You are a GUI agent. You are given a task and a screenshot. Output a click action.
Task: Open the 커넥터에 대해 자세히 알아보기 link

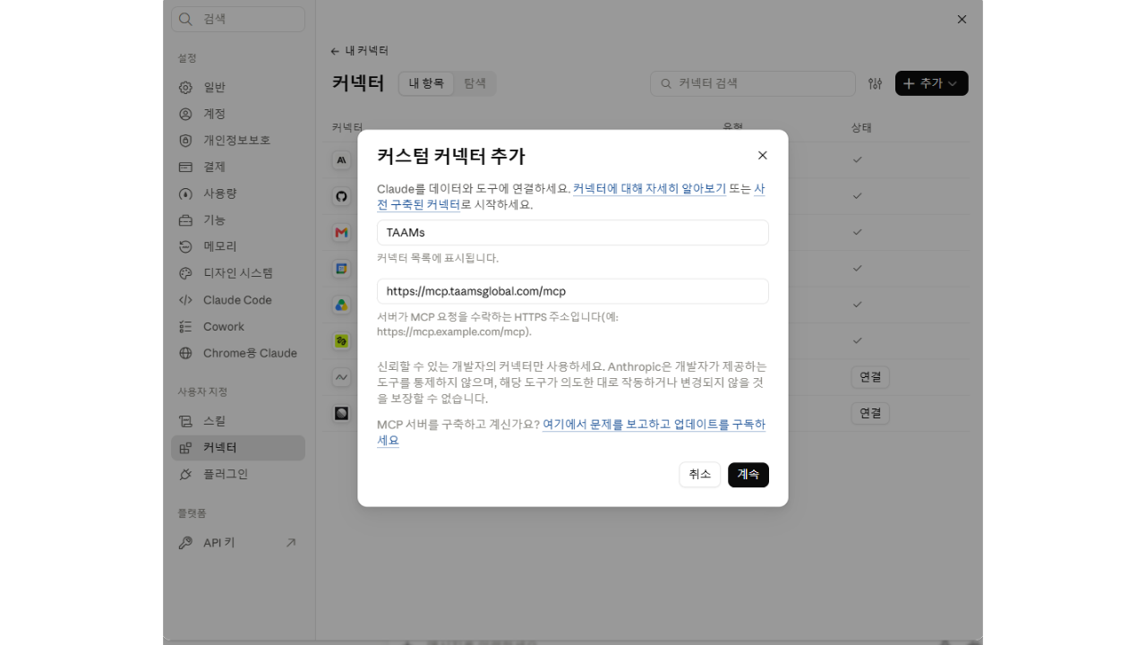pos(649,189)
